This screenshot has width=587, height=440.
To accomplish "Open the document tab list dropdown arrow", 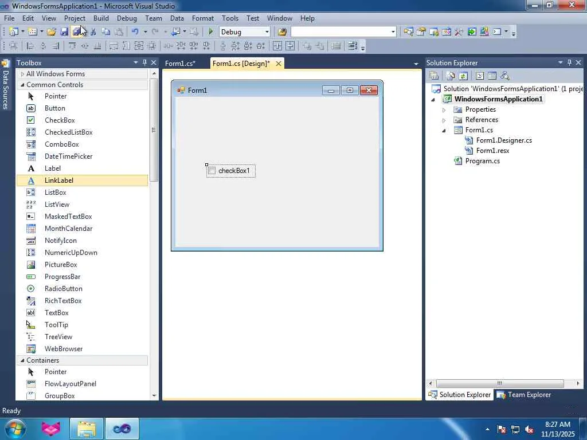I will tap(416, 64).
